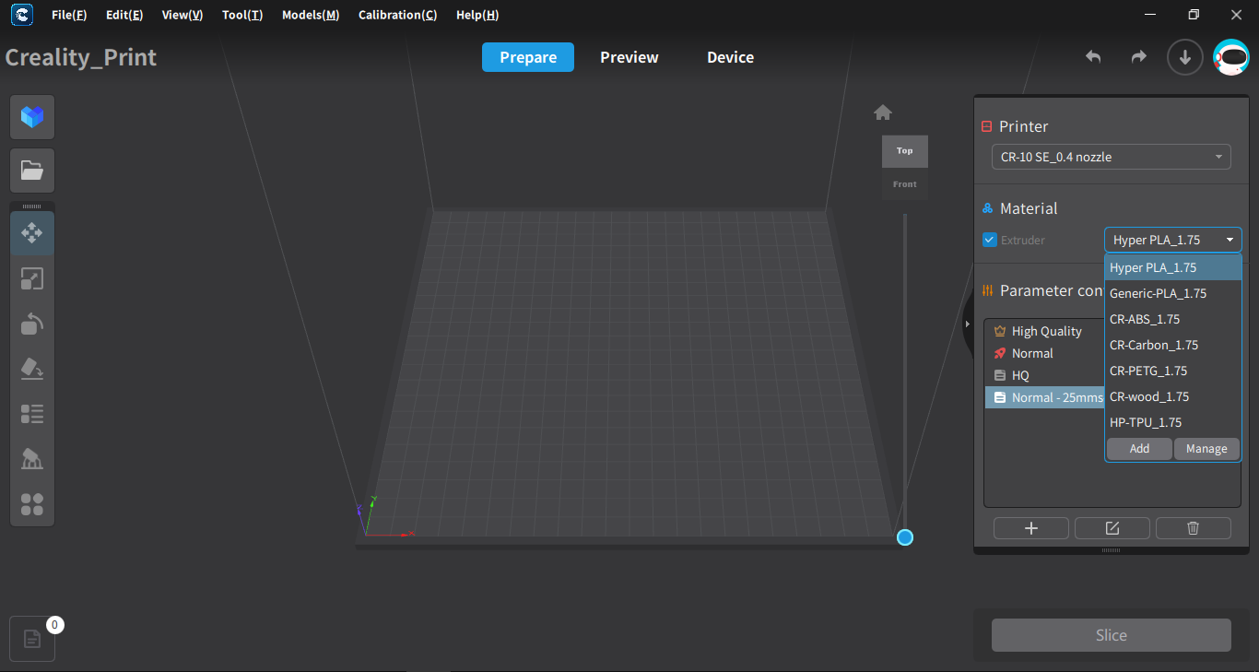Select the Scale tool
The width and height of the screenshot is (1259, 672).
pyautogui.click(x=32, y=278)
